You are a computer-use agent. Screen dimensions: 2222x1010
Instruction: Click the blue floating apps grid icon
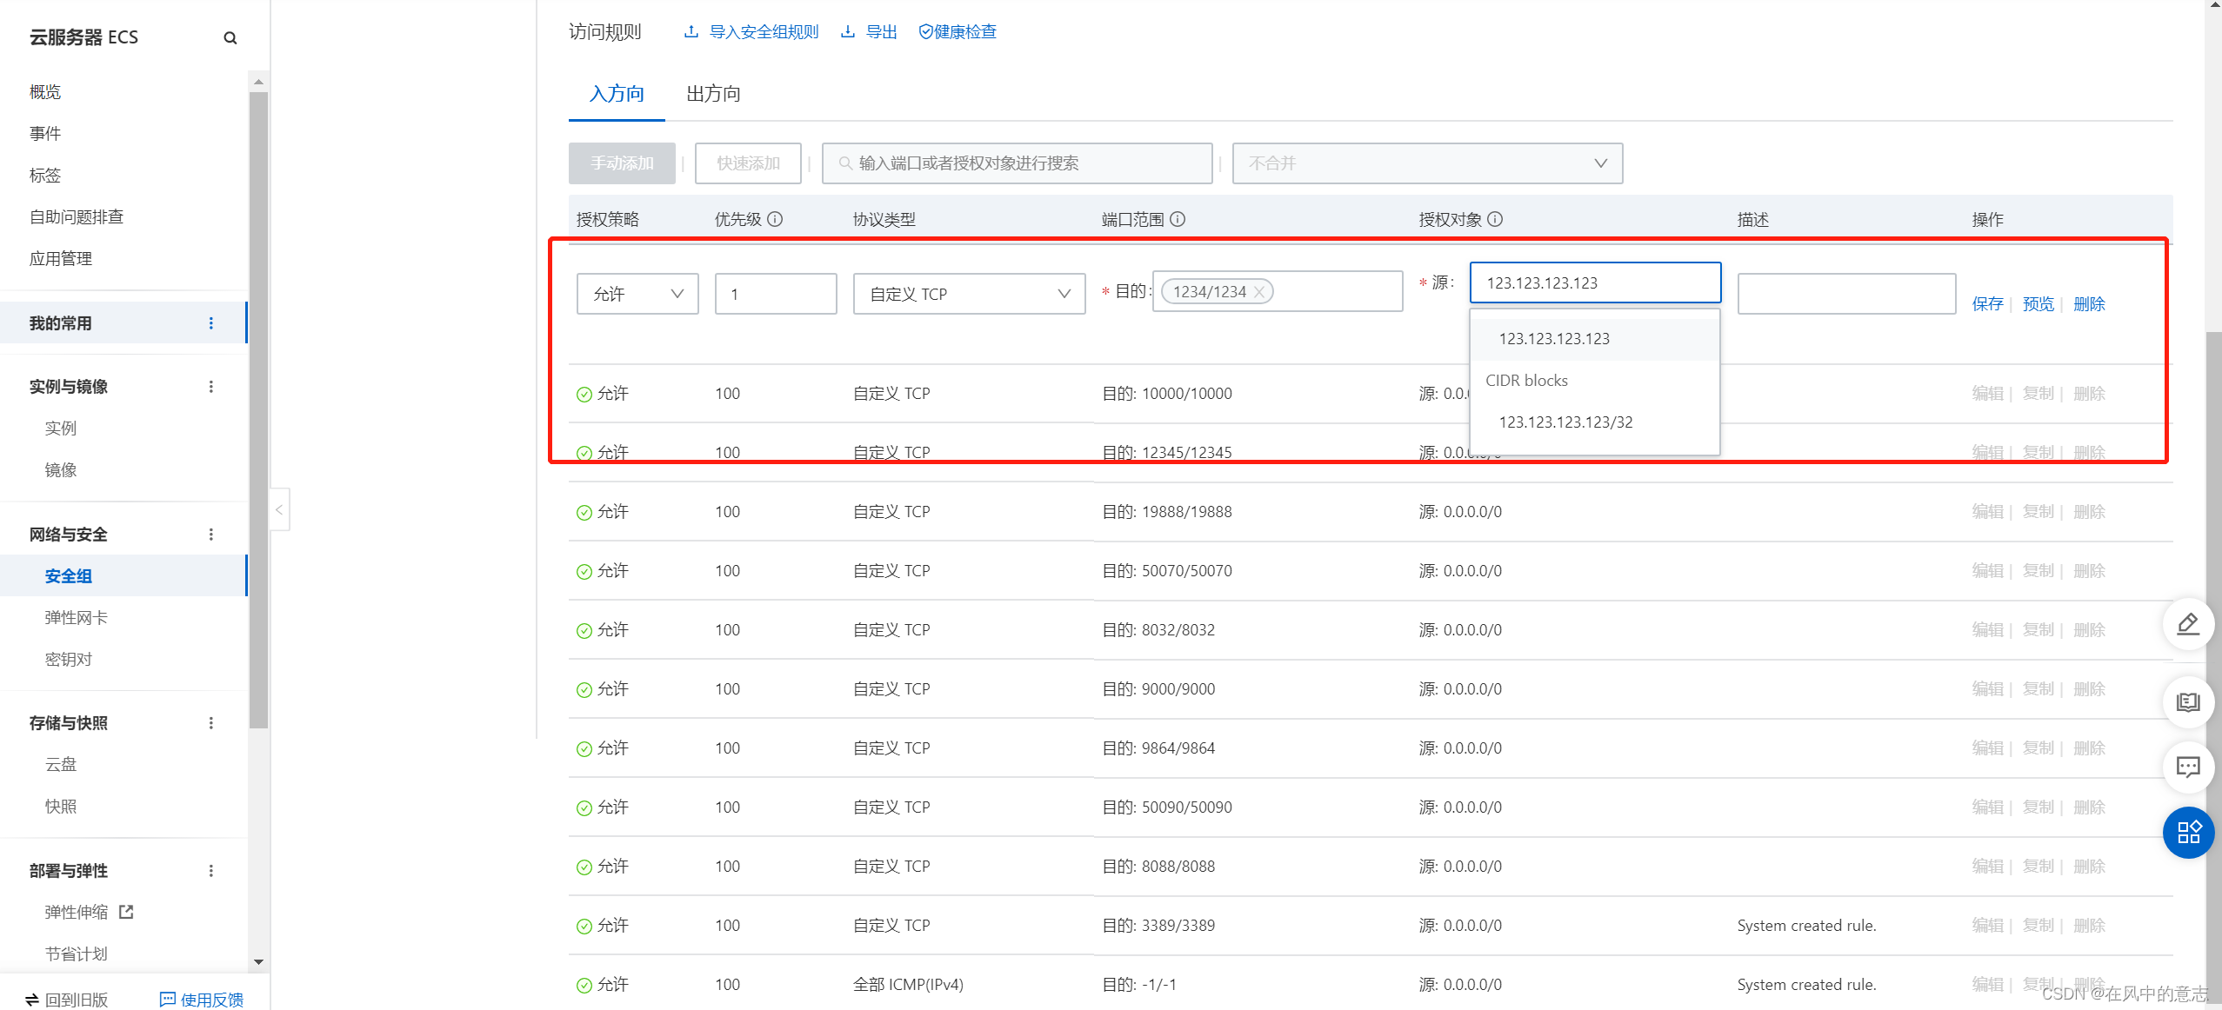pyautogui.click(x=2188, y=833)
